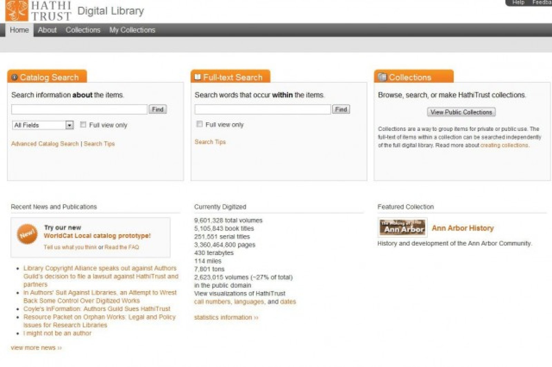
Task: Click the orange New! badge
Action: (27, 234)
